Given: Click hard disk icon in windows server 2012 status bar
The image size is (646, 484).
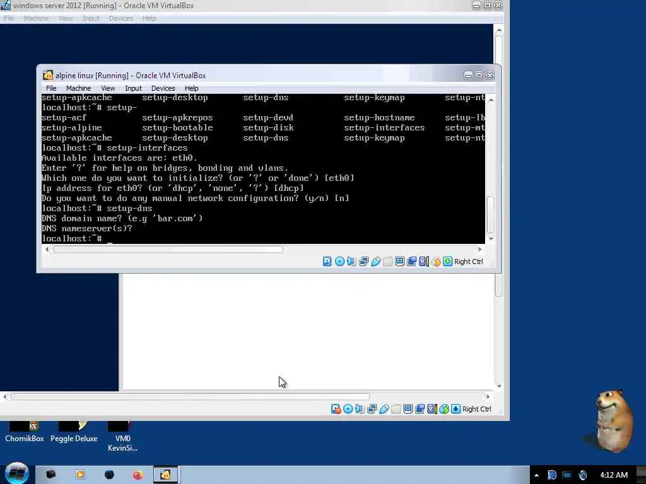Looking at the screenshot, I should pyautogui.click(x=336, y=408).
